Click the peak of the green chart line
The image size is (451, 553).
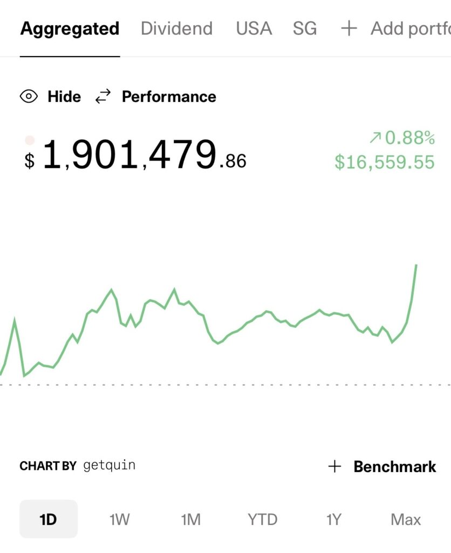(x=416, y=266)
